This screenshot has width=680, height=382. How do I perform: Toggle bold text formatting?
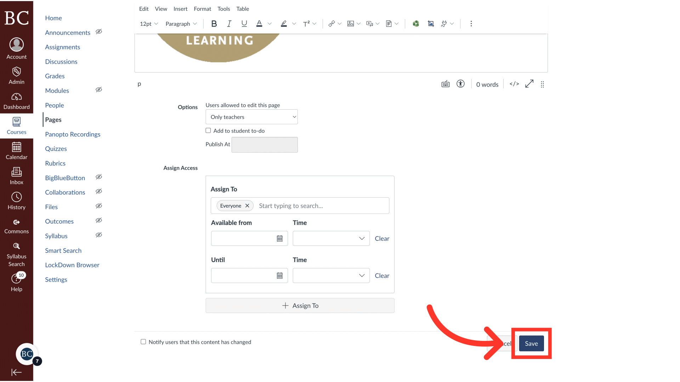tap(214, 23)
